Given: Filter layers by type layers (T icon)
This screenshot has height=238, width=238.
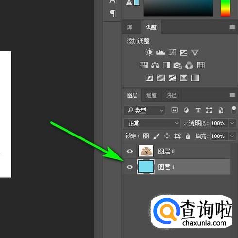Looking at the screenshot, I should click(198, 110).
